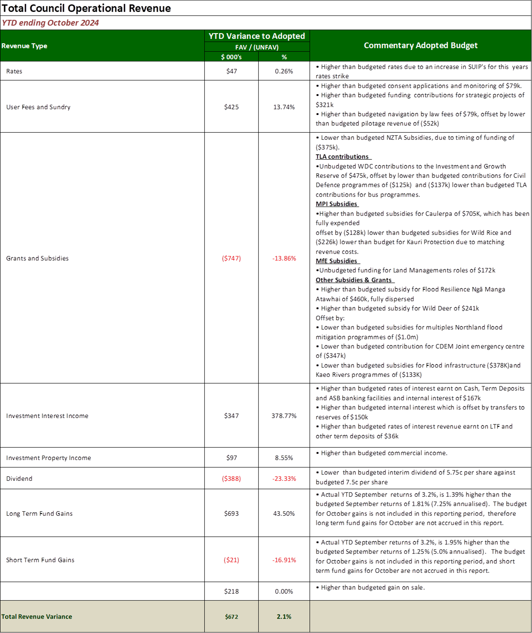The width and height of the screenshot is (532, 633).
Task: Click the Grants and Subsidies row label
Action: [x=38, y=258]
